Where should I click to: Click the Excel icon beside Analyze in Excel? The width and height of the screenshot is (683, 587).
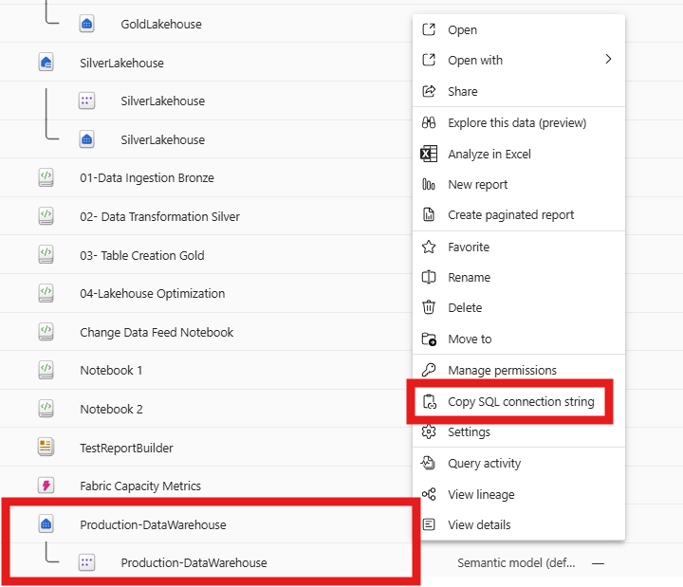point(429,154)
